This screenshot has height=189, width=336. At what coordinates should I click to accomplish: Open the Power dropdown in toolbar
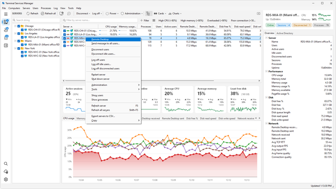point(112,14)
